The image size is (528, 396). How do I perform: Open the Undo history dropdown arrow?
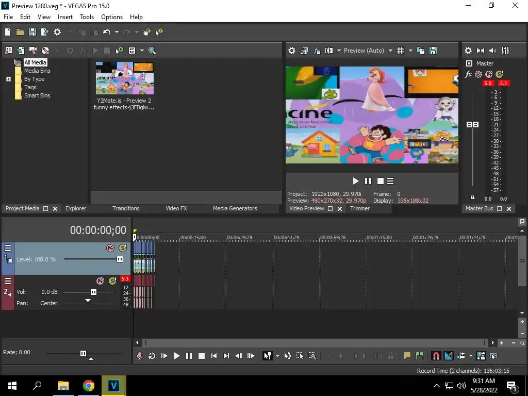coord(117,32)
